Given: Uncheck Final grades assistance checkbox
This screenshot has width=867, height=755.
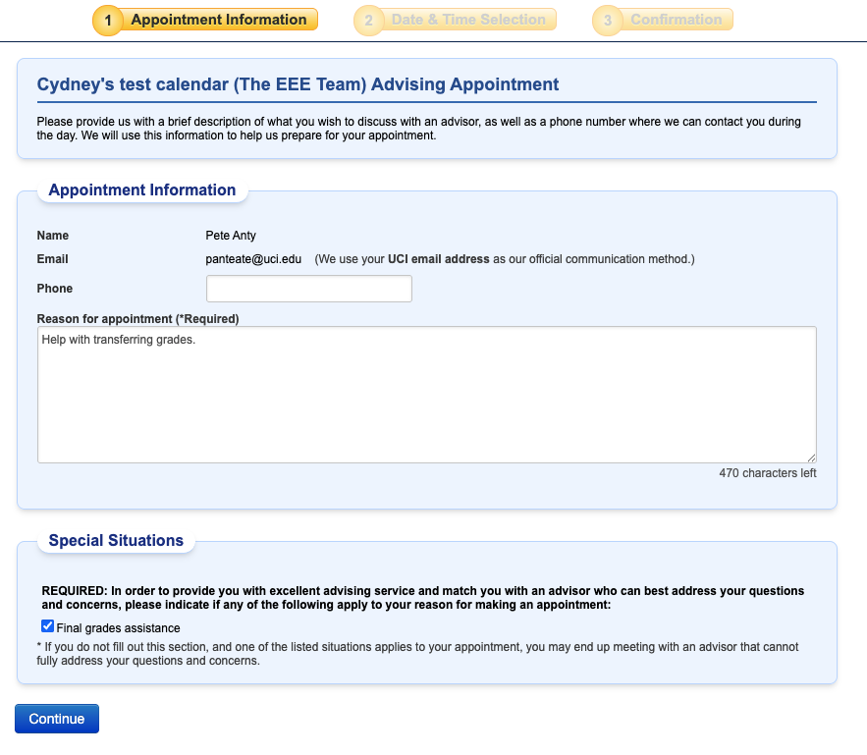Looking at the screenshot, I should point(47,626).
